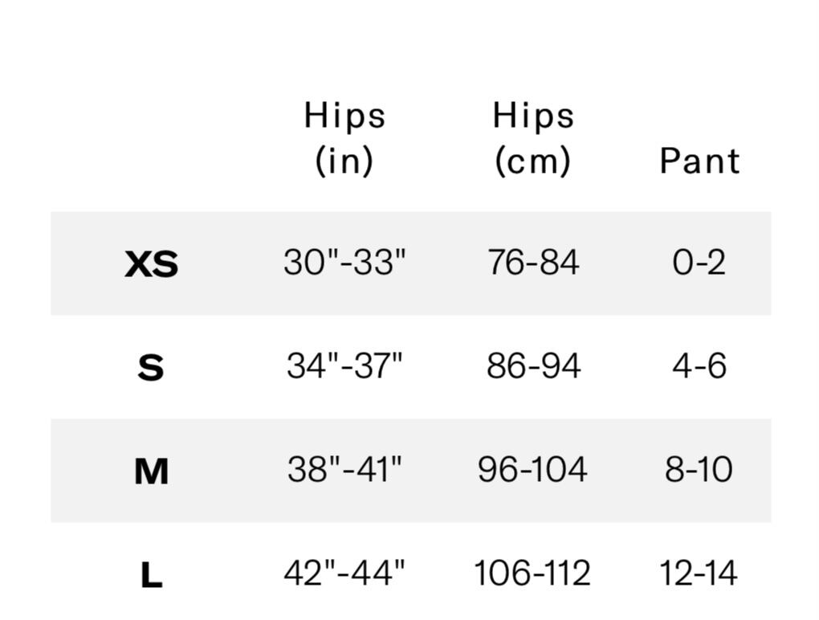
Task: Select the L size row label
Action: [x=152, y=574]
